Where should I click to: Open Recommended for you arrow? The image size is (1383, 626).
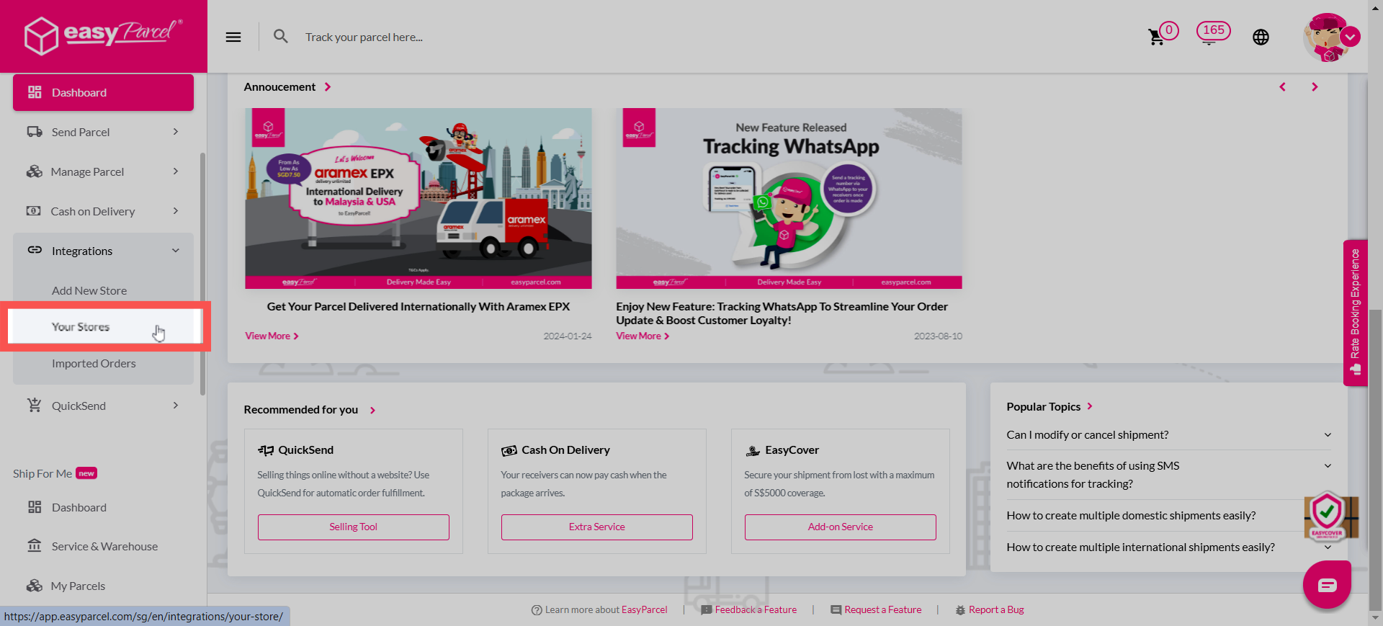click(x=372, y=410)
